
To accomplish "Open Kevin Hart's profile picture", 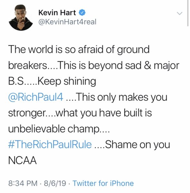I will (x=21, y=18).
